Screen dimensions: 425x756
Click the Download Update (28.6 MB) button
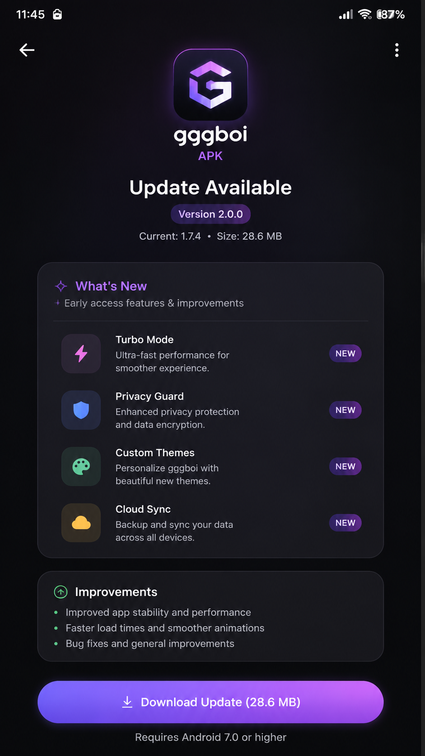210,702
